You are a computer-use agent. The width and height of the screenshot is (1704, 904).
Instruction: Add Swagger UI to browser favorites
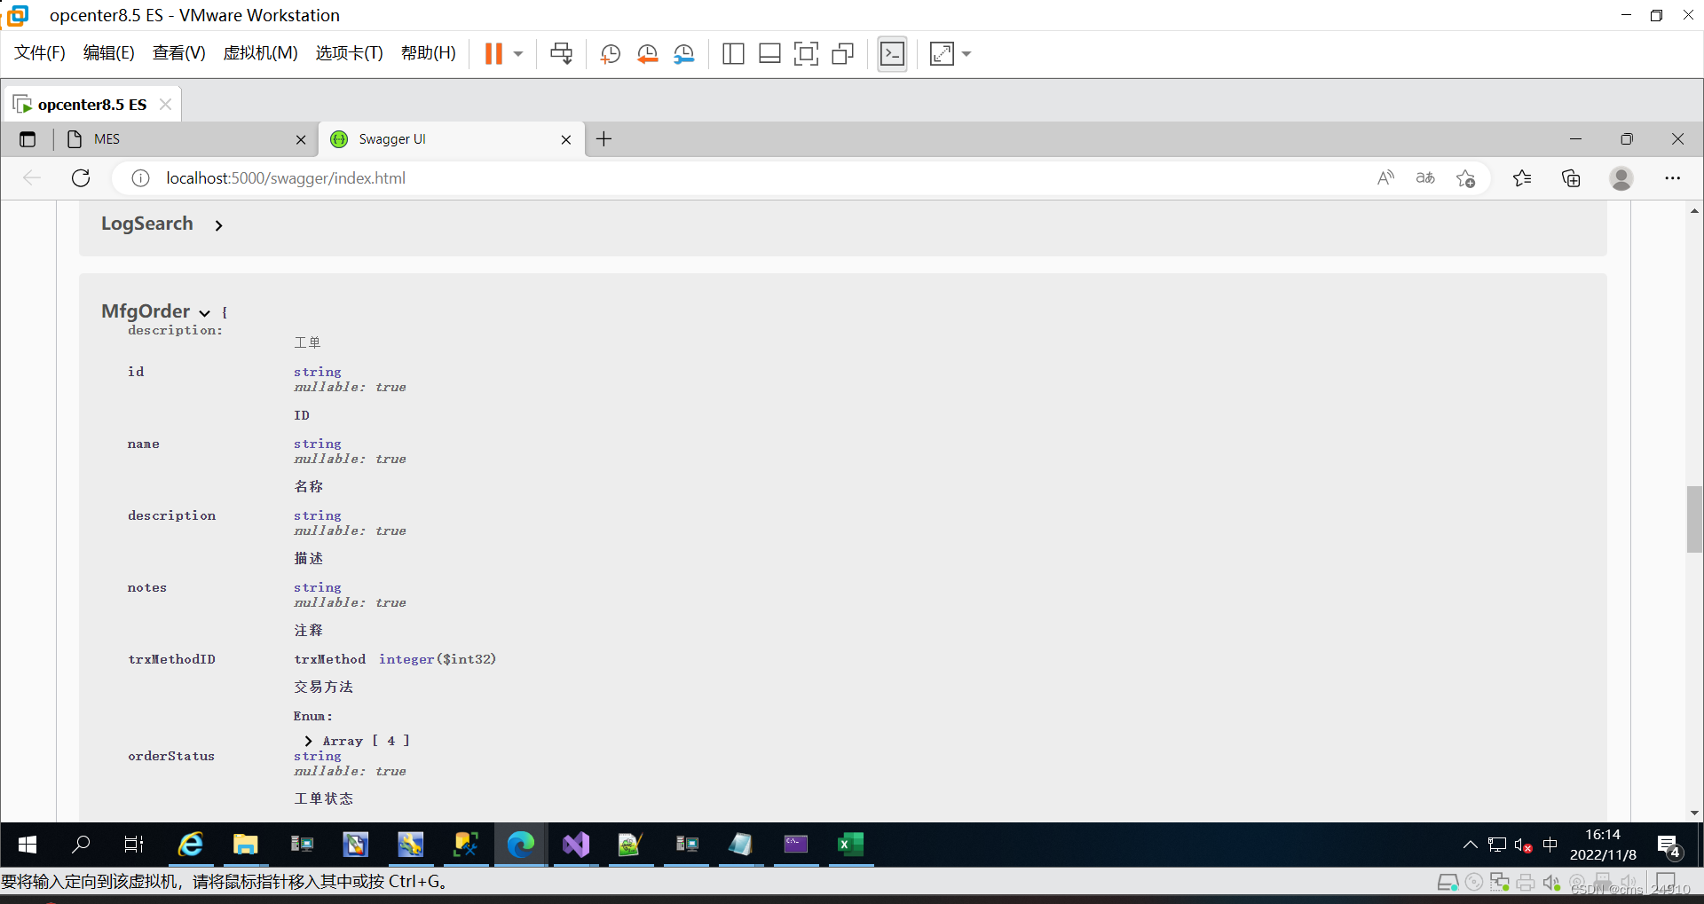(1465, 178)
